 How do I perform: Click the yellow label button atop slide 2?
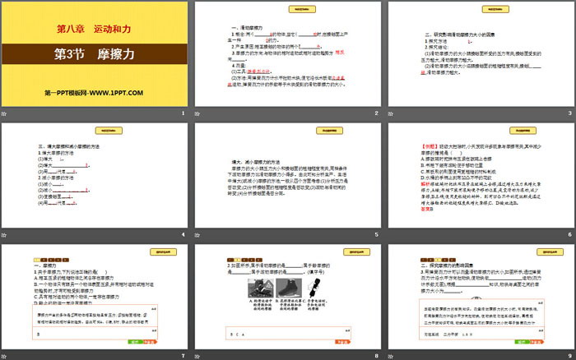click(x=288, y=11)
